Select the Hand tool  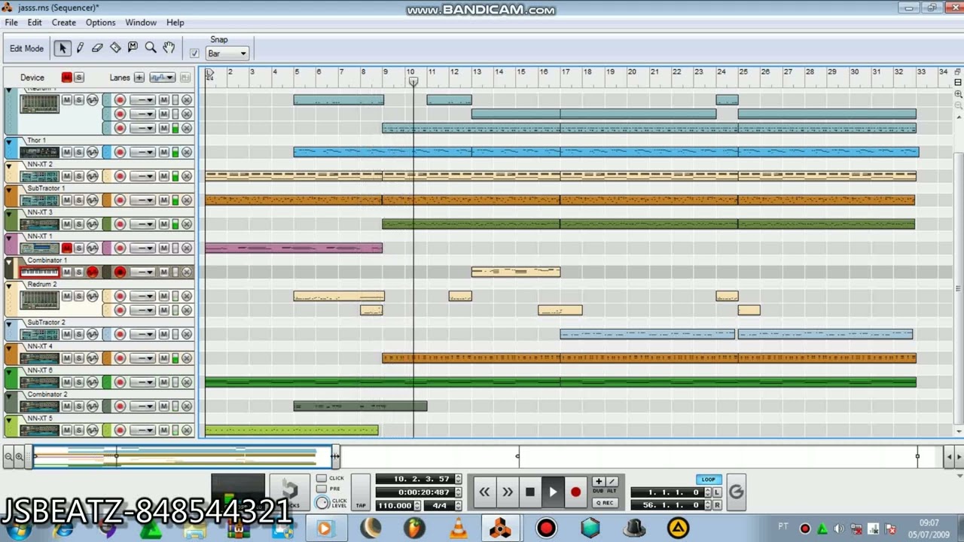pos(169,48)
